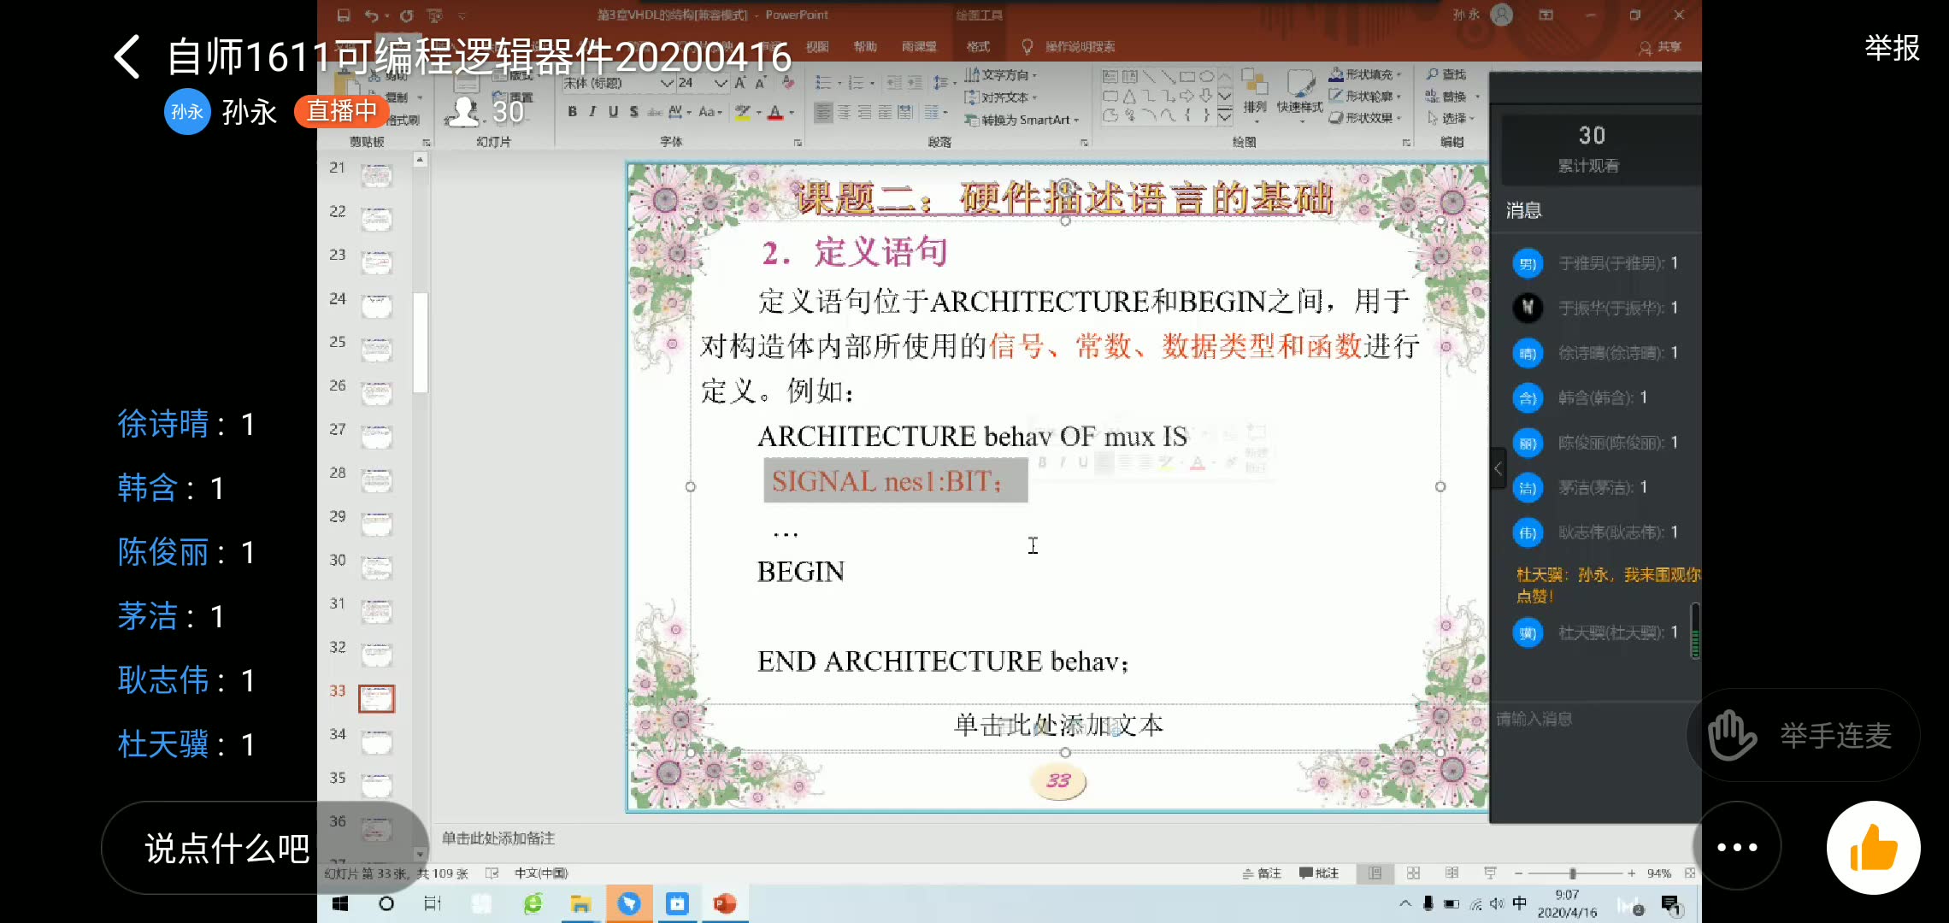The image size is (1949, 923).
Task: Click the Redo icon in quick access toolbar
Action: click(407, 15)
